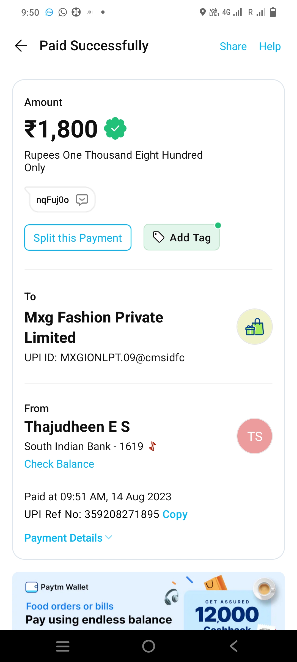This screenshot has width=297, height=662.
Task: Tap the TS profile avatar
Action: [254, 436]
